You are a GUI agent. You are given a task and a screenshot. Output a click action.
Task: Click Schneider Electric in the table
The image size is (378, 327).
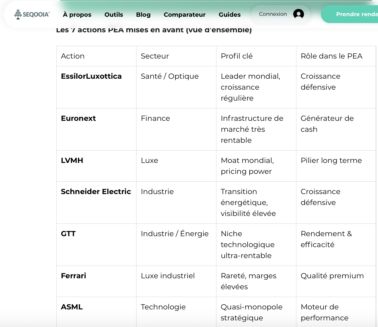coord(96,192)
